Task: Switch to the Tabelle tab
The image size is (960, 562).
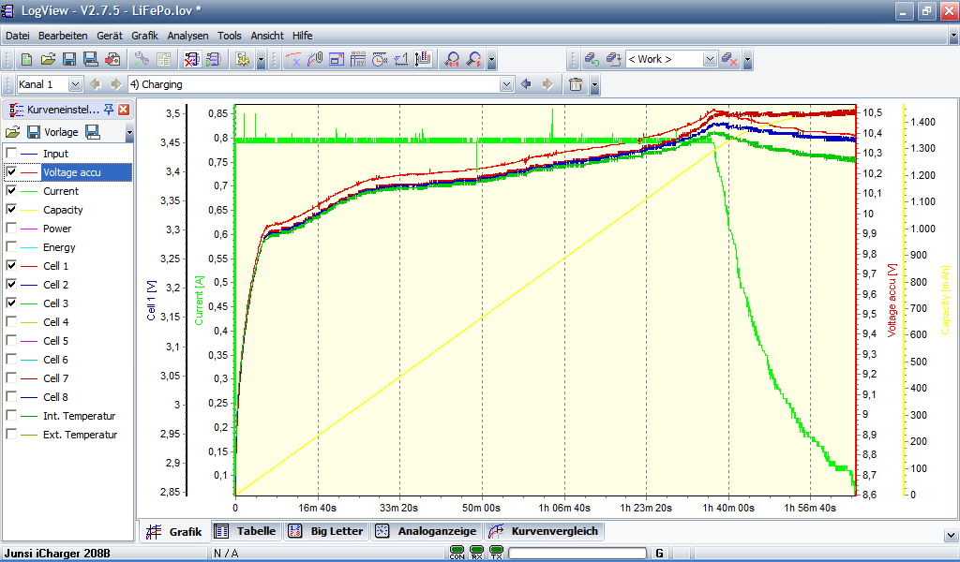Action: pos(247,531)
